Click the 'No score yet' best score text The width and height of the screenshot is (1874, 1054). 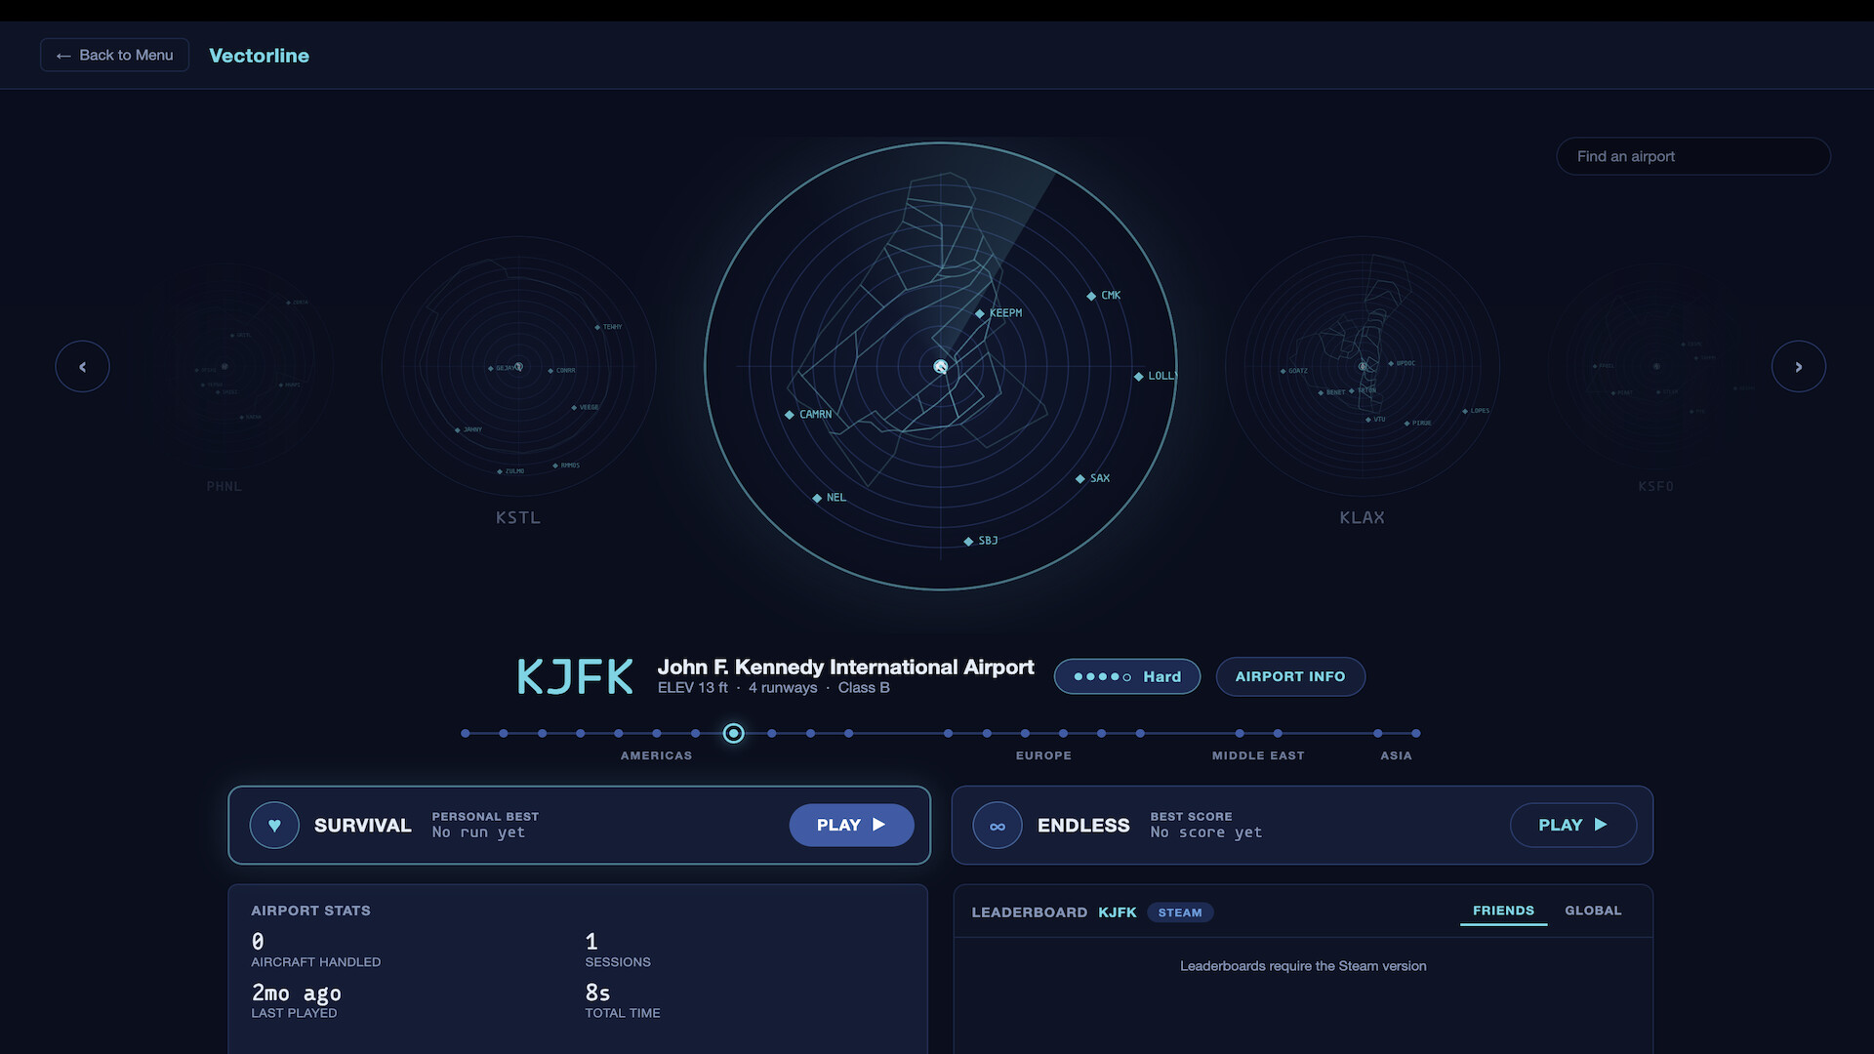(1206, 832)
